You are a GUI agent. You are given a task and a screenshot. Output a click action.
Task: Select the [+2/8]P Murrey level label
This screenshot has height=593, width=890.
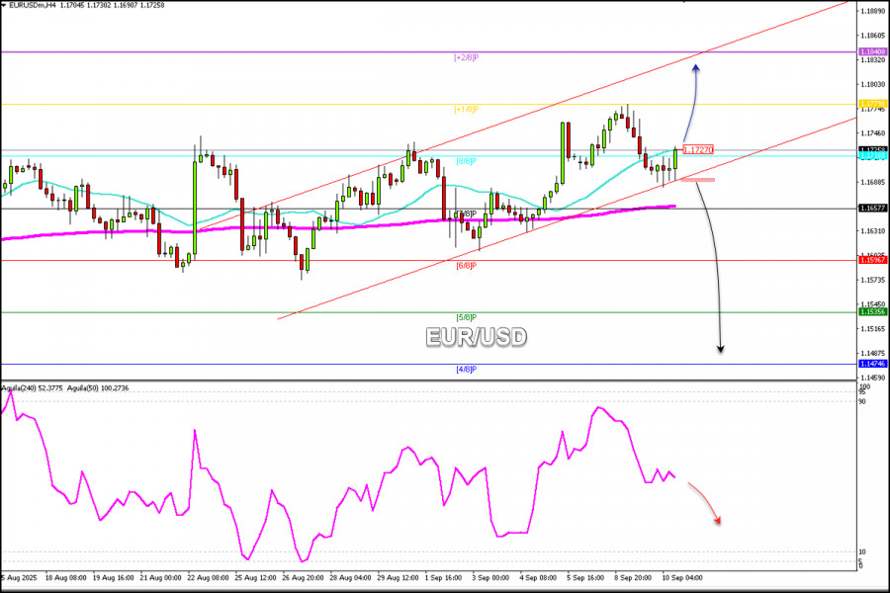point(466,58)
